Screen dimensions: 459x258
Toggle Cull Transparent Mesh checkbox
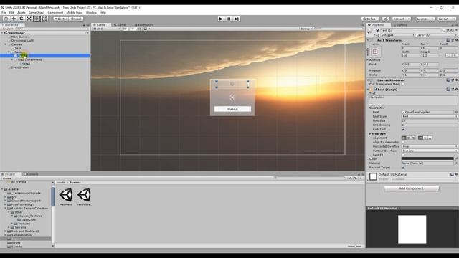click(x=403, y=85)
